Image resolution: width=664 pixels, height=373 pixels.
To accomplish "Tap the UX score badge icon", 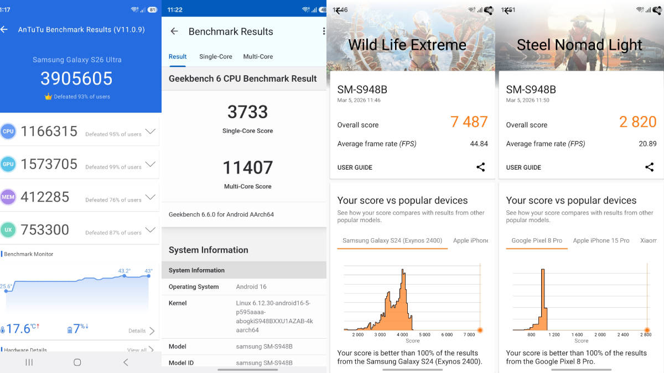I will [x=8, y=230].
